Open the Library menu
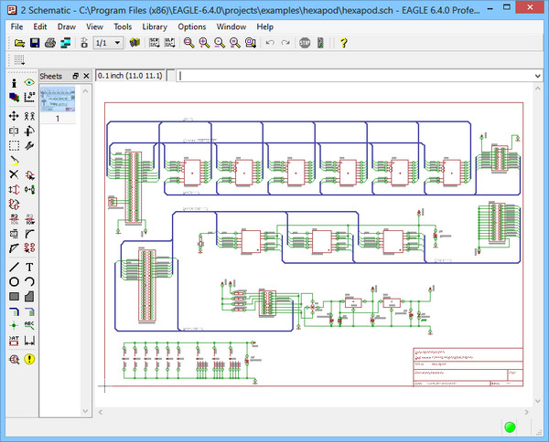The width and height of the screenshot is (549, 442). coord(154,26)
